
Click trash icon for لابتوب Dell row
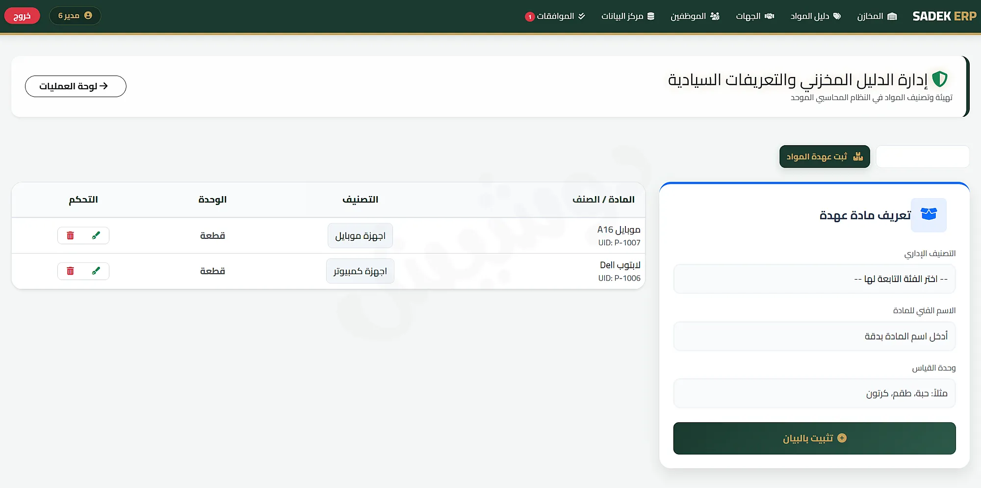pos(70,271)
